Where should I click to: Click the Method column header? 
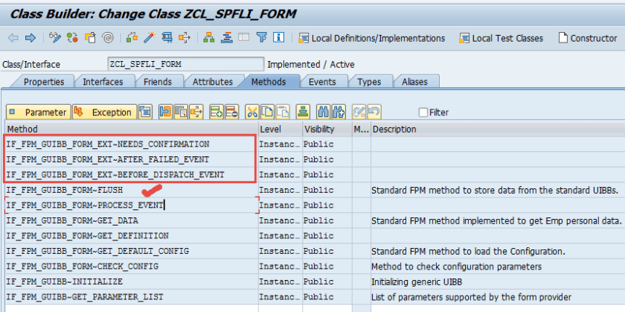pos(132,130)
